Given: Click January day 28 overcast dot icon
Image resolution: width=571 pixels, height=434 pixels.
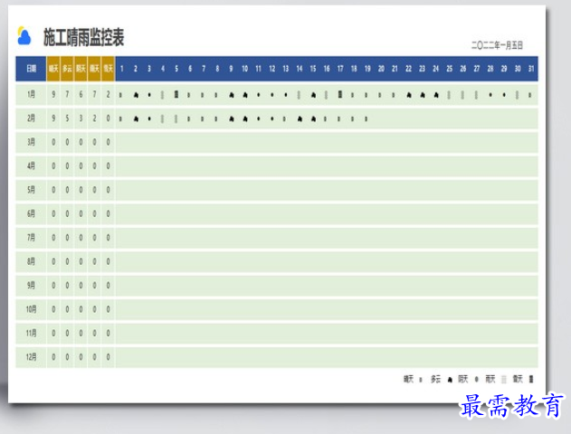Looking at the screenshot, I should point(490,95).
